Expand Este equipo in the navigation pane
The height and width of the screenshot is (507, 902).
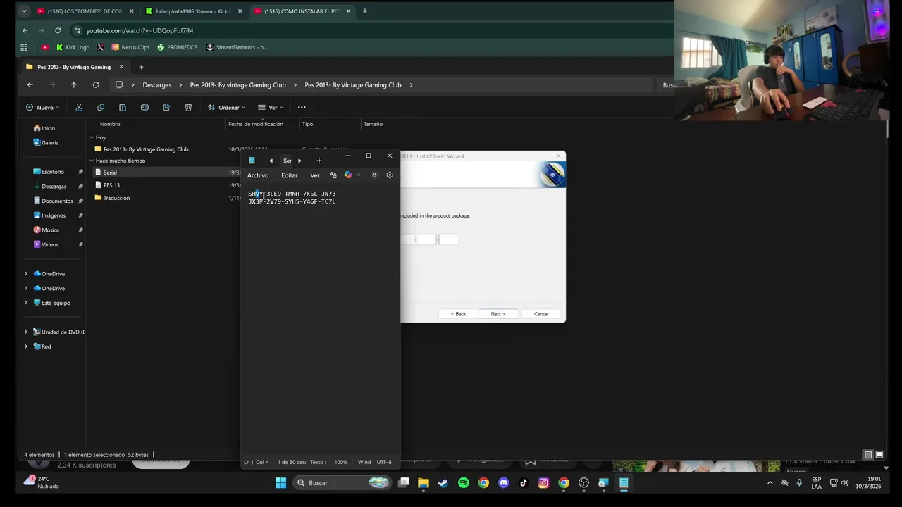pos(26,303)
